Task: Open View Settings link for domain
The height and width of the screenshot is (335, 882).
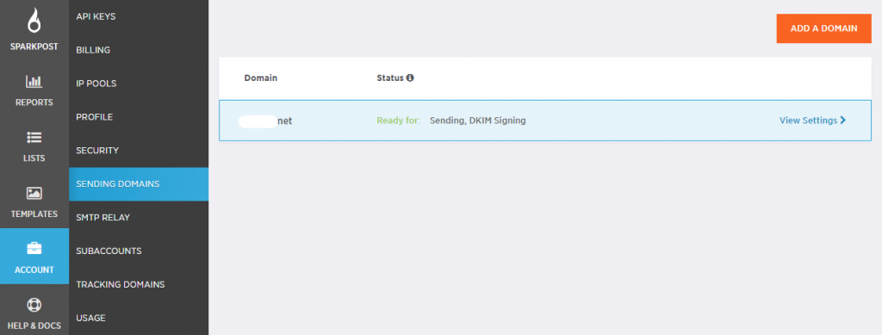Action: pyautogui.click(x=808, y=121)
